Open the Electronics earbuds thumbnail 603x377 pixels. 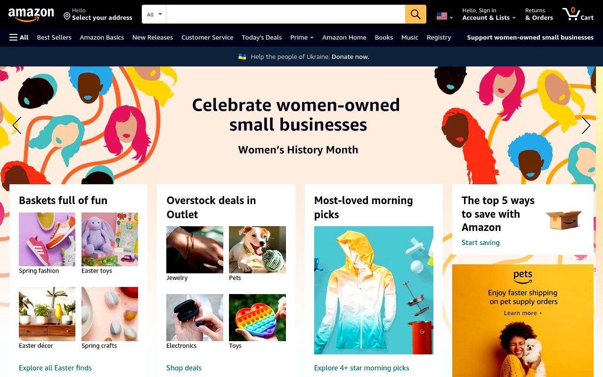[195, 318]
